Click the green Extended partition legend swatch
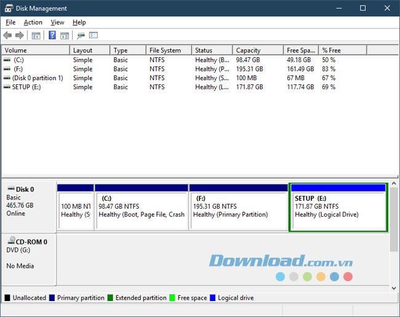400x317 pixels. (110, 297)
